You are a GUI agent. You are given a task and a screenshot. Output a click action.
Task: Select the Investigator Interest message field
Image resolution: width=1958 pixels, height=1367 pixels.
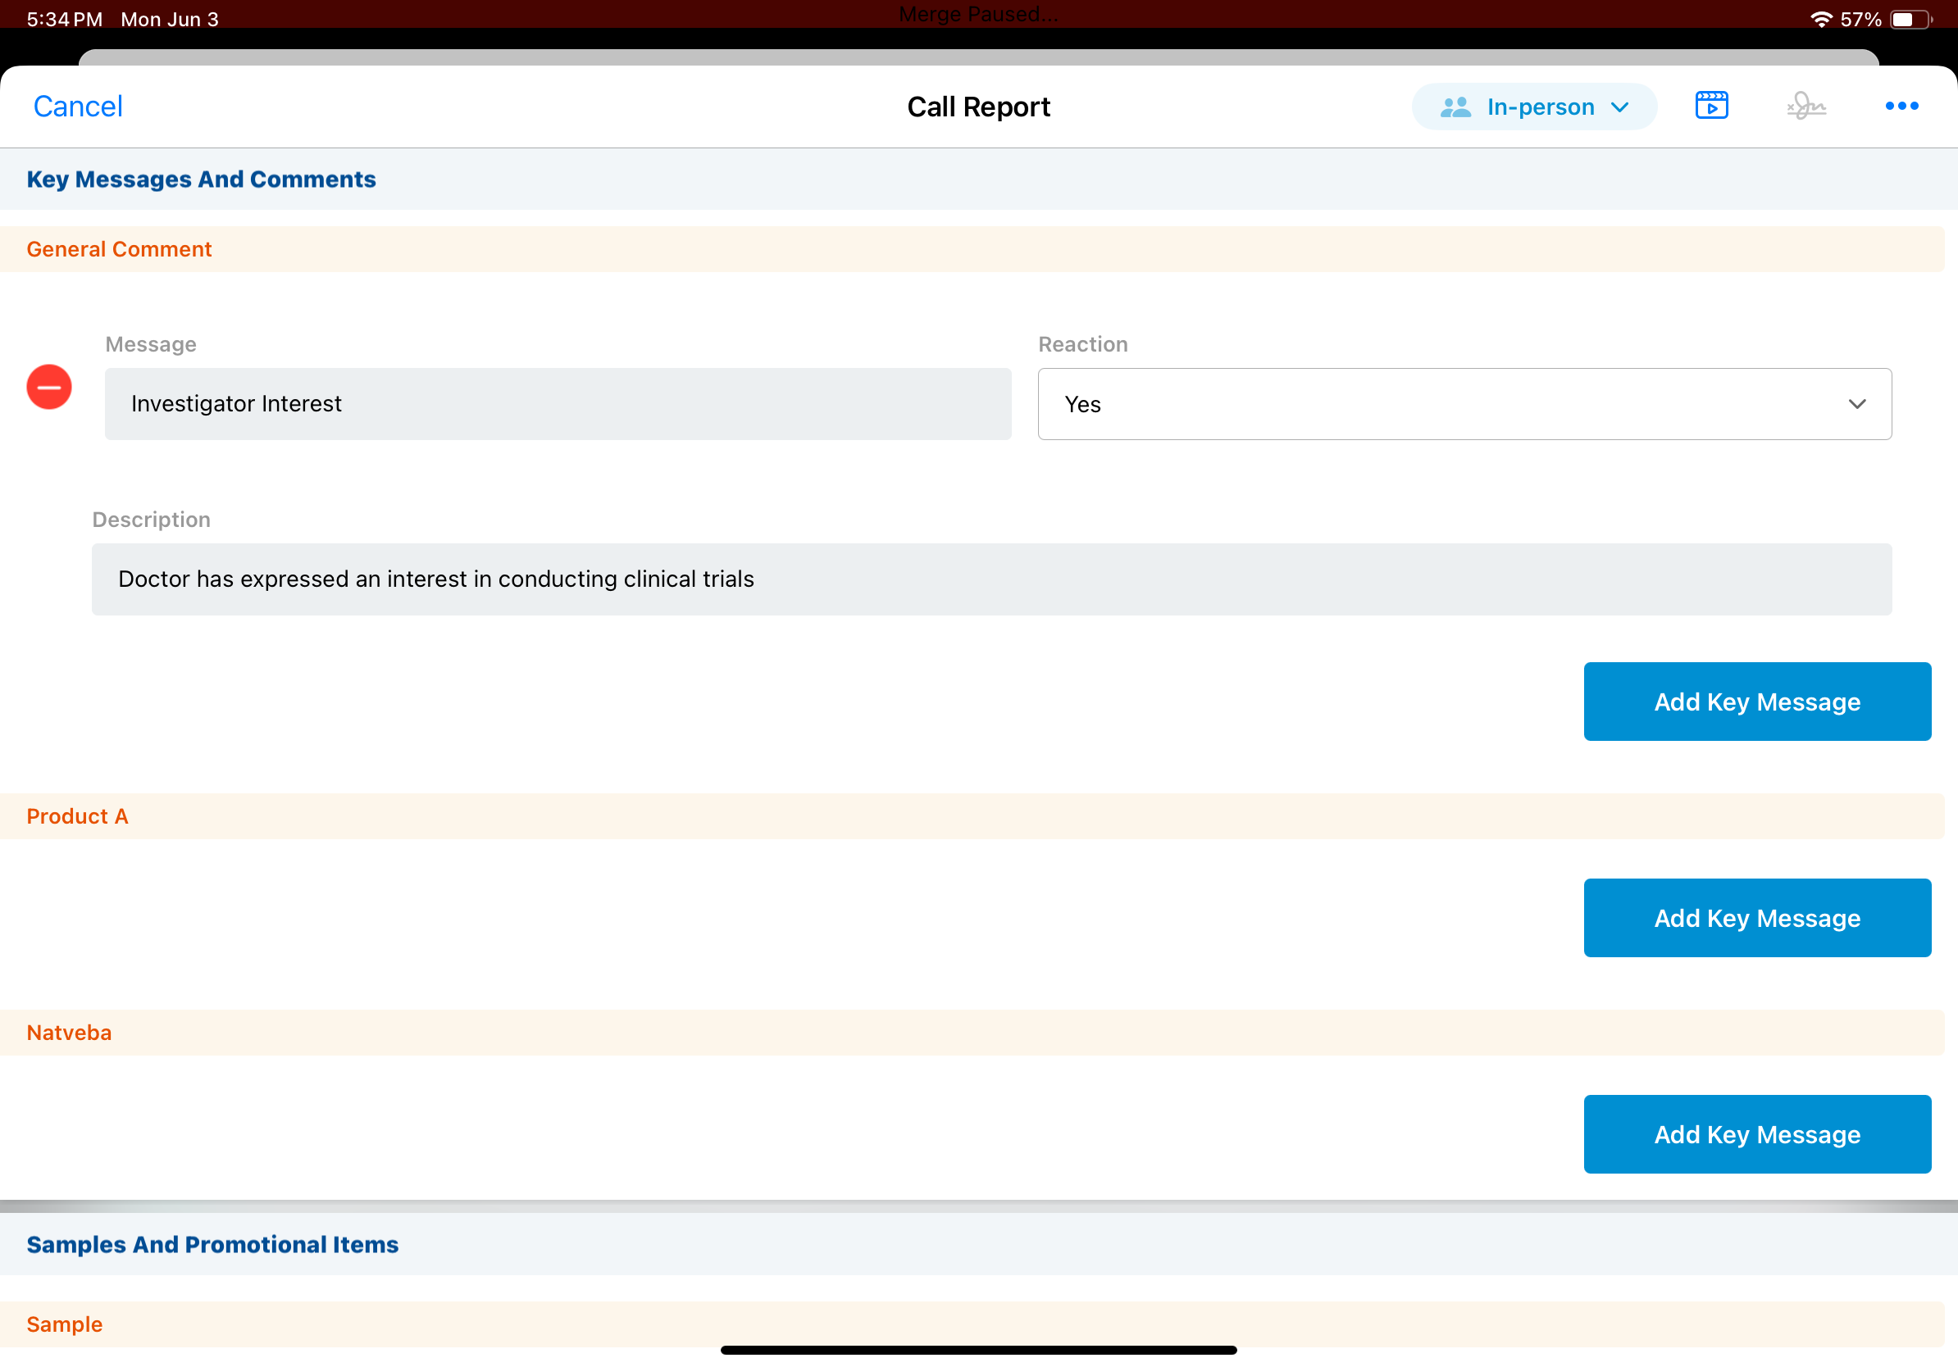click(558, 404)
